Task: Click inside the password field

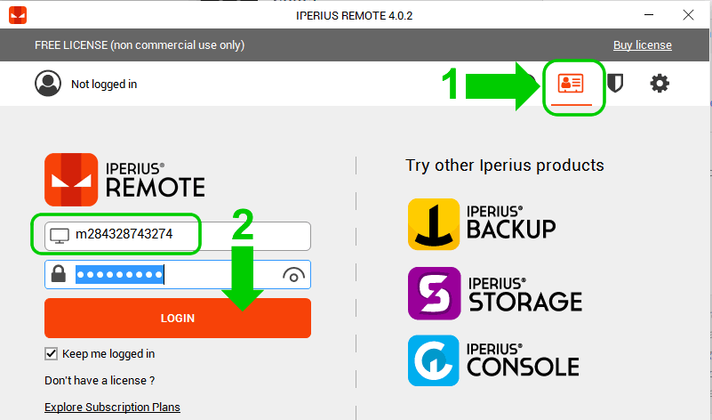Action: [x=178, y=275]
